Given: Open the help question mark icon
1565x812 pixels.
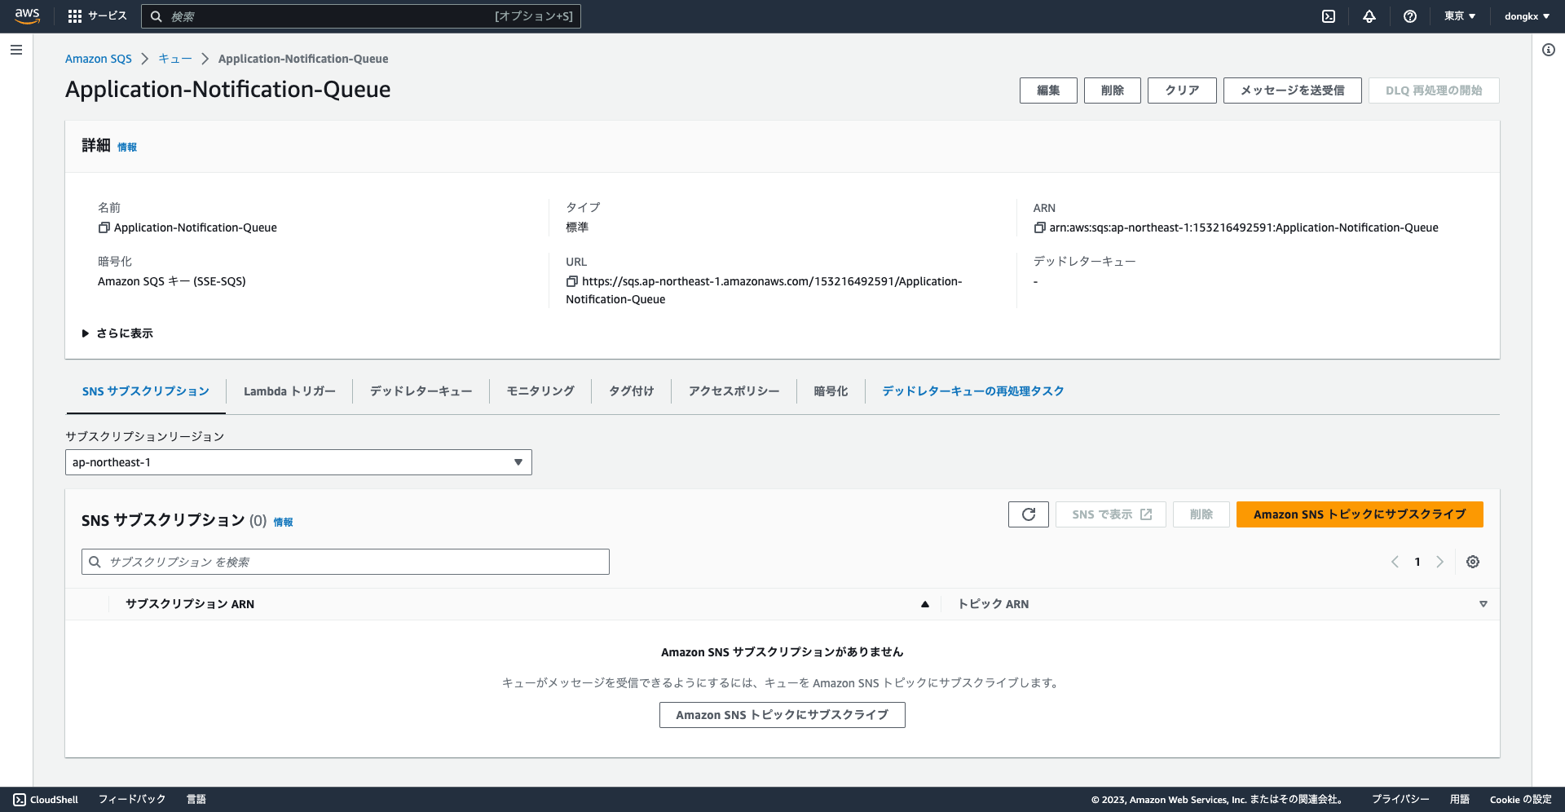Looking at the screenshot, I should (x=1410, y=16).
